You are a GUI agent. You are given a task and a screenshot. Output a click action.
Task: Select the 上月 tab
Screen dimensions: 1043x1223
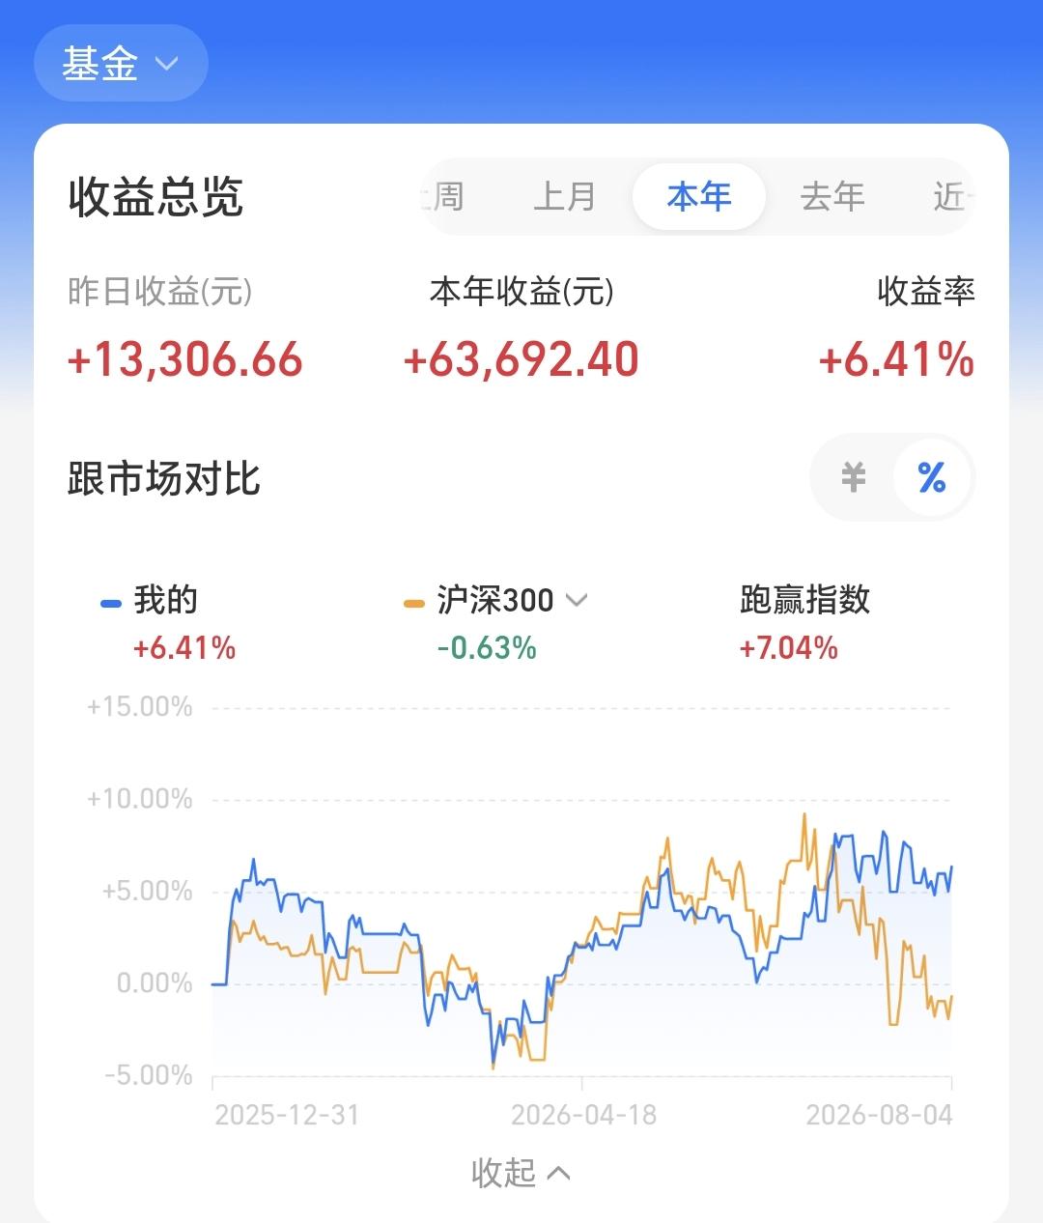pos(565,197)
